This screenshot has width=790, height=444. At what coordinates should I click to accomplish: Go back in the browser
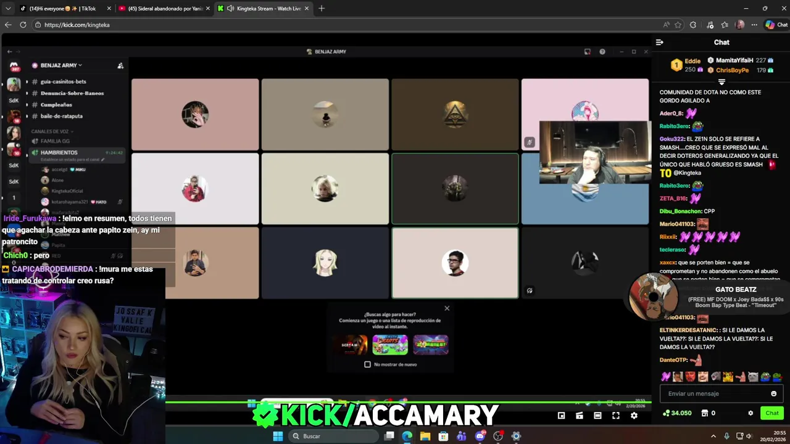(8, 25)
